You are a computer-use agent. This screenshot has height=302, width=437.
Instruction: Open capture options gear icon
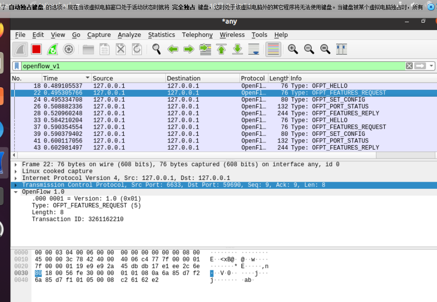tap(69, 49)
